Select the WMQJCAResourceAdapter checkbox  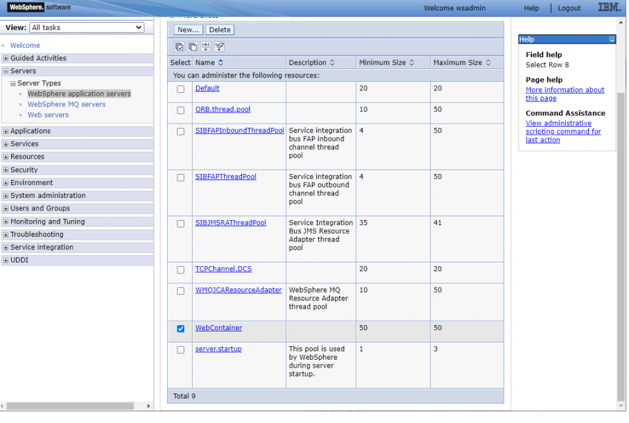point(181,291)
